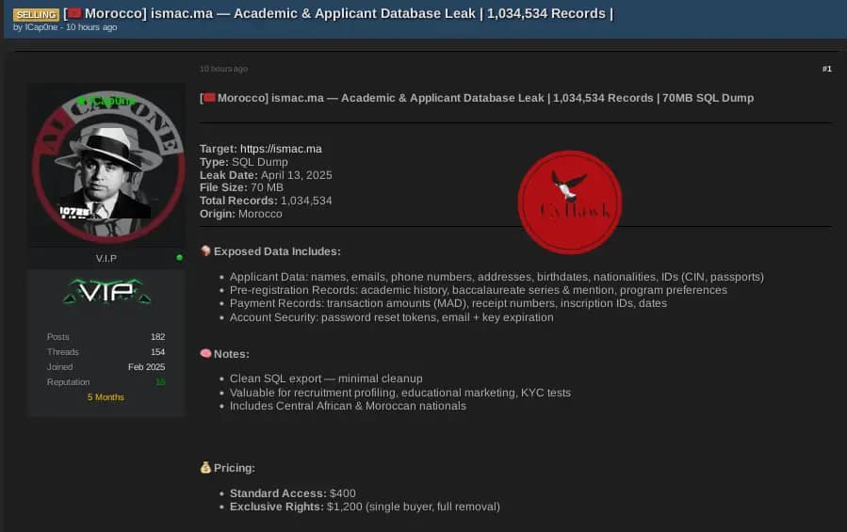Click the green online status dot
This screenshot has width=847, height=532.
point(179,258)
